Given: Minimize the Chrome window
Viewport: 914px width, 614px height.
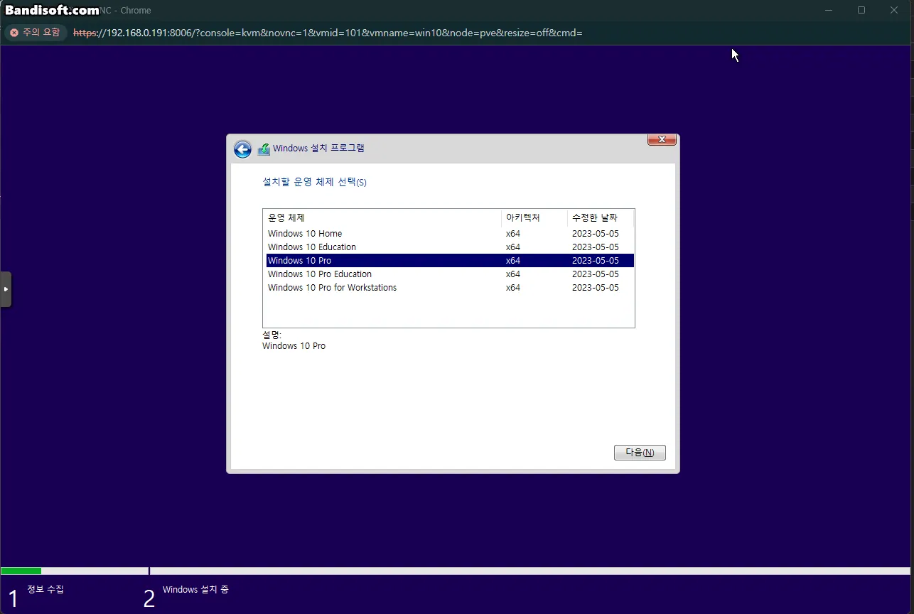Looking at the screenshot, I should click(828, 10).
